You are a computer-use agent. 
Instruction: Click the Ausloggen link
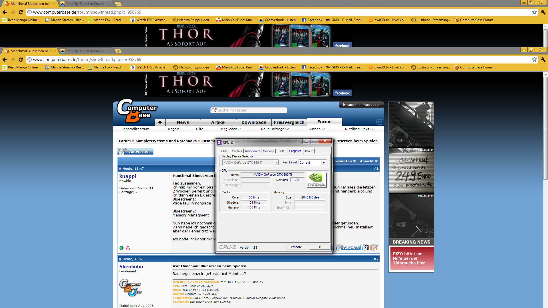[x=372, y=105]
